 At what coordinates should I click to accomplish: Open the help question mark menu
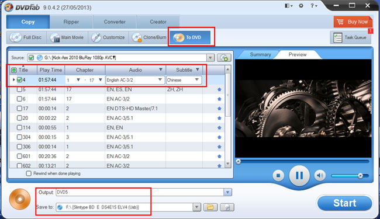coord(313,6)
